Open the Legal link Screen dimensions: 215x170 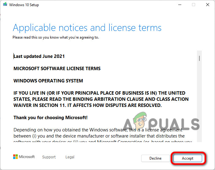70,157
